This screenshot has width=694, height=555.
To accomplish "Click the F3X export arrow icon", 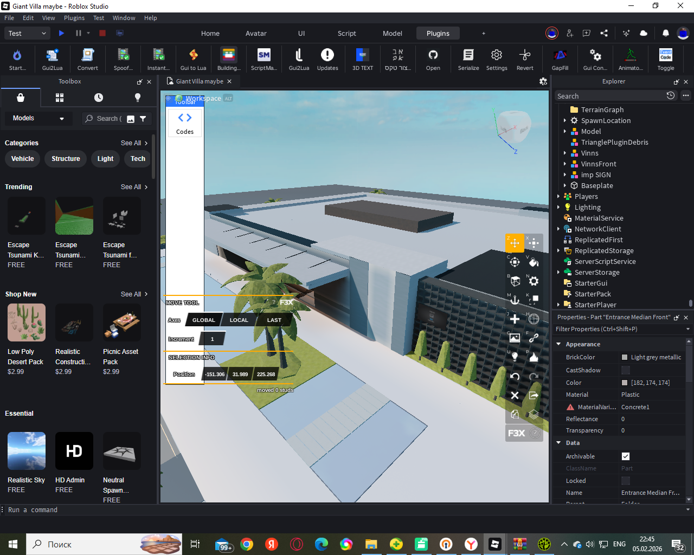I will click(534, 395).
